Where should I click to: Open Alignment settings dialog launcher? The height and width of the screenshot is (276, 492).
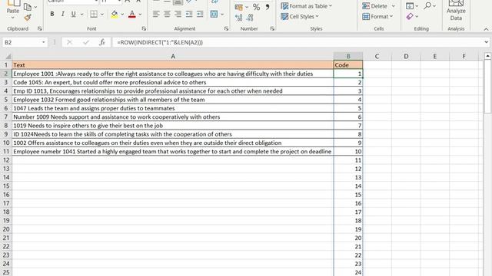[x=226, y=28]
